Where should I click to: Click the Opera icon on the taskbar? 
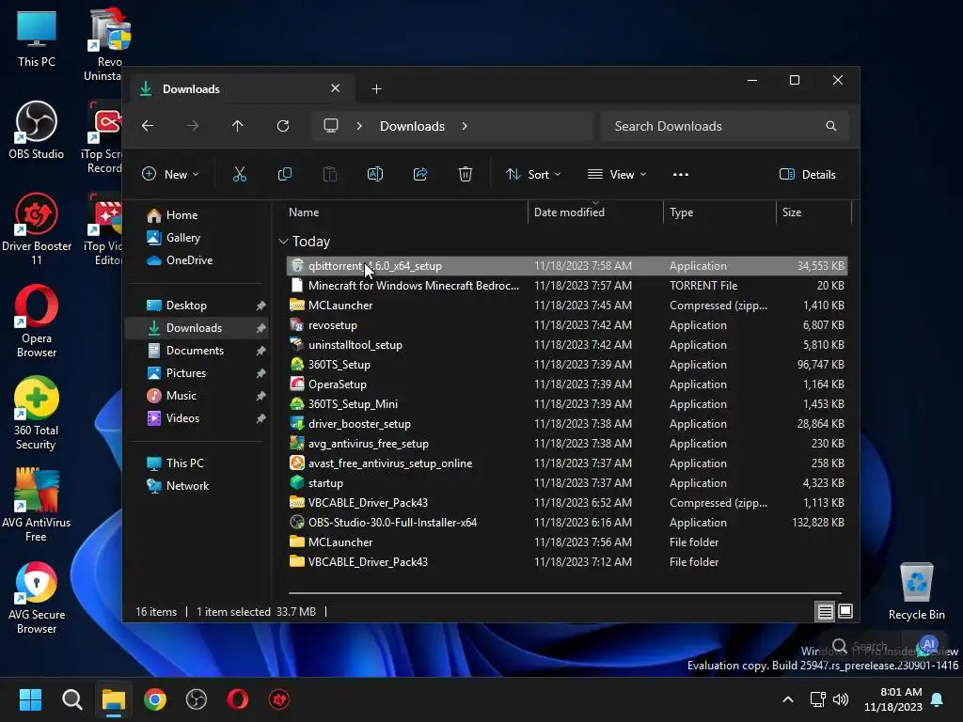[x=238, y=699]
